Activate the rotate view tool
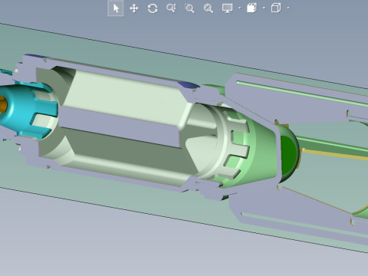The width and height of the screenshot is (368, 276). click(153, 8)
